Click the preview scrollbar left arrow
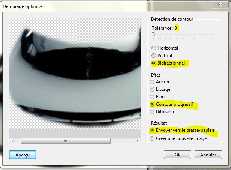 click(12, 141)
